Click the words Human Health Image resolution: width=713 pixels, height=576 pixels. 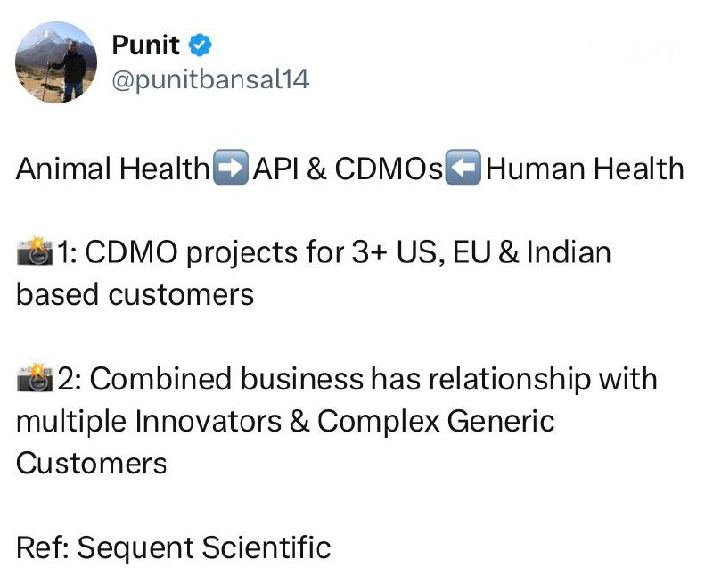pos(585,169)
